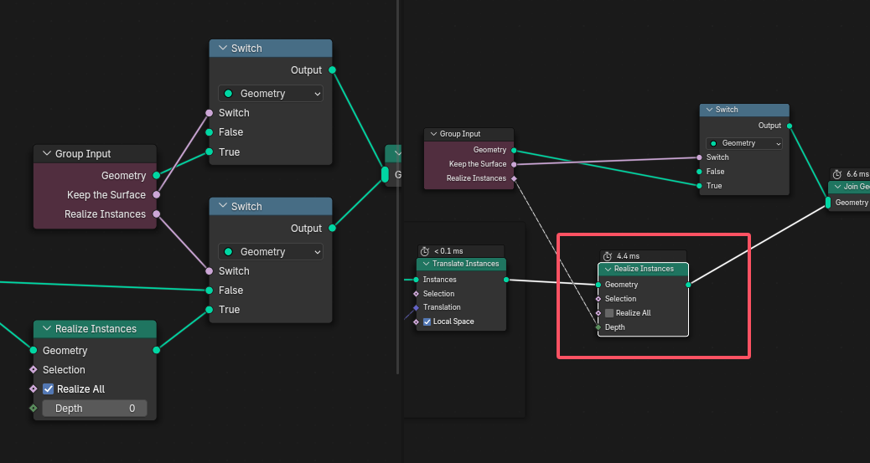The height and width of the screenshot is (463, 870).
Task: Disable Local Space on Translate Instances node
Action: click(x=427, y=322)
